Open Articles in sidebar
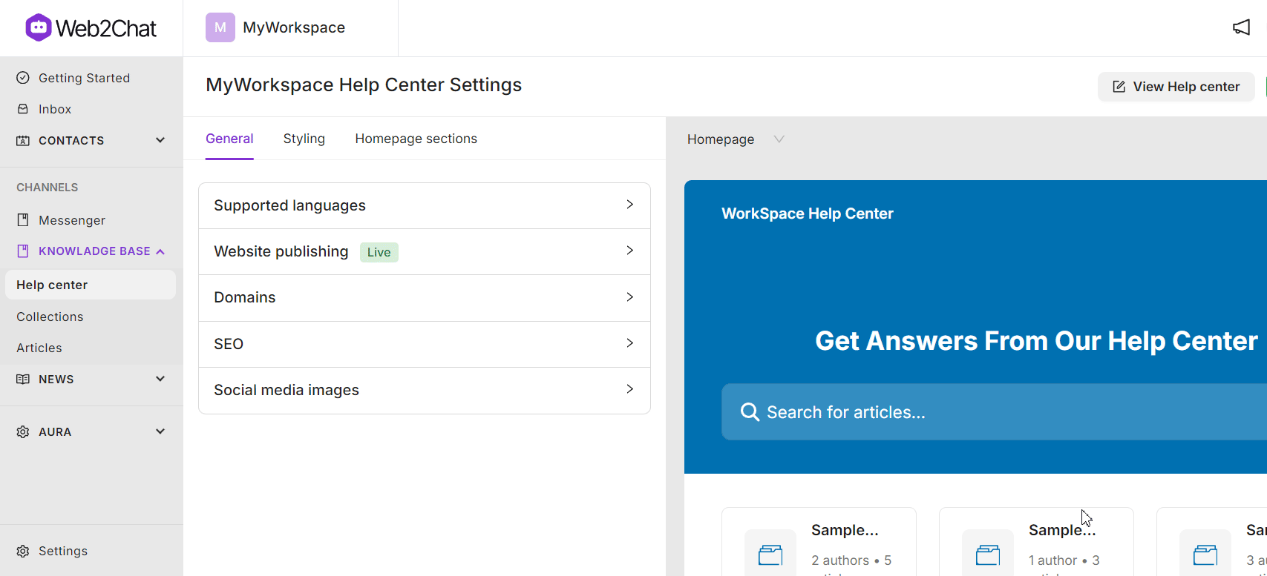Screen dimensions: 1267x576 click(39, 348)
